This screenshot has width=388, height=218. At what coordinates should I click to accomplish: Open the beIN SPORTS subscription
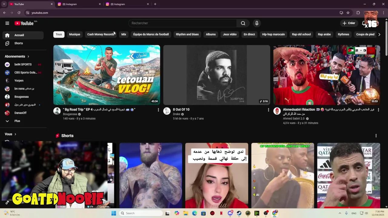23,64
